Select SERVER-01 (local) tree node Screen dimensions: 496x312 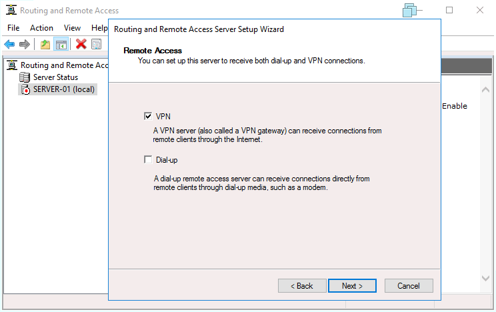pyautogui.click(x=63, y=89)
